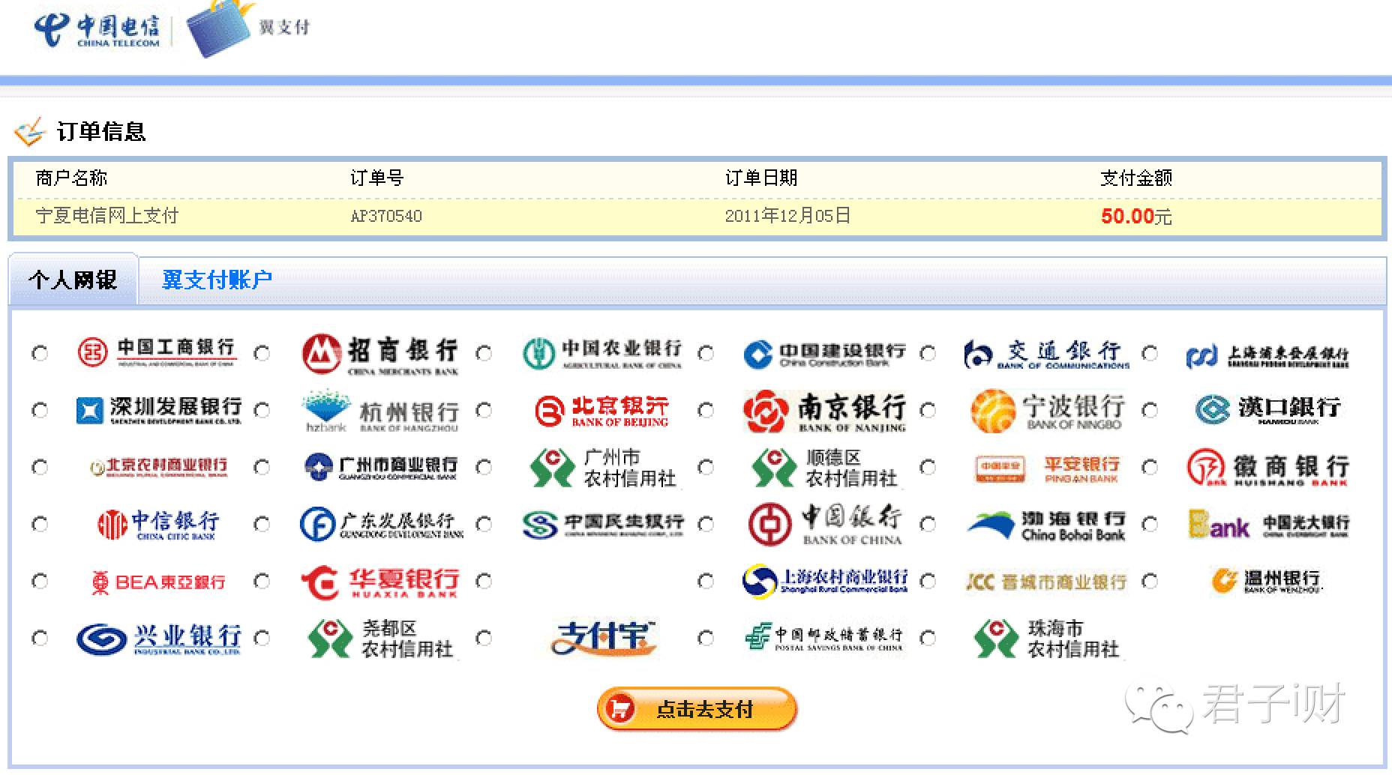
Task: Choose the radio option for 渤海银行
Action: (929, 524)
